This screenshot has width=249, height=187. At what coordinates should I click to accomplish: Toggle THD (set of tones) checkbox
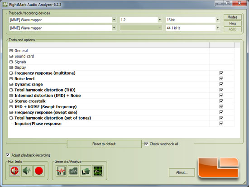point(221,118)
